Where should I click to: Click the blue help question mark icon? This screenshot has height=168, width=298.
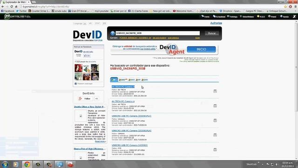[113, 33]
